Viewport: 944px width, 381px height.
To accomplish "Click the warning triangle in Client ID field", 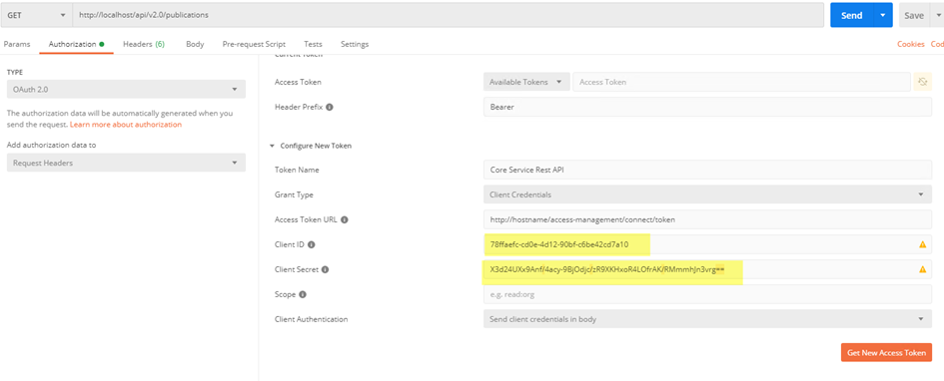I will 922,244.
